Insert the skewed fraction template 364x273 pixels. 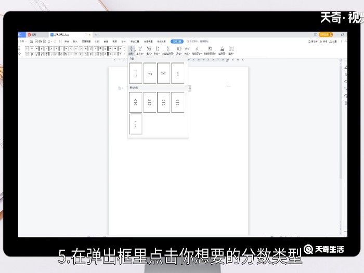[150, 73]
